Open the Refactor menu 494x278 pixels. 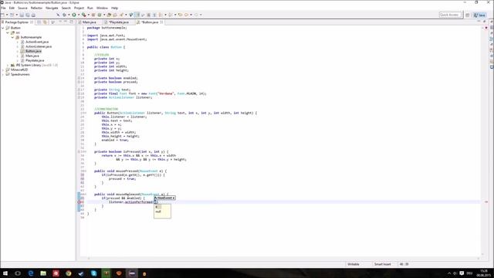pos(36,8)
